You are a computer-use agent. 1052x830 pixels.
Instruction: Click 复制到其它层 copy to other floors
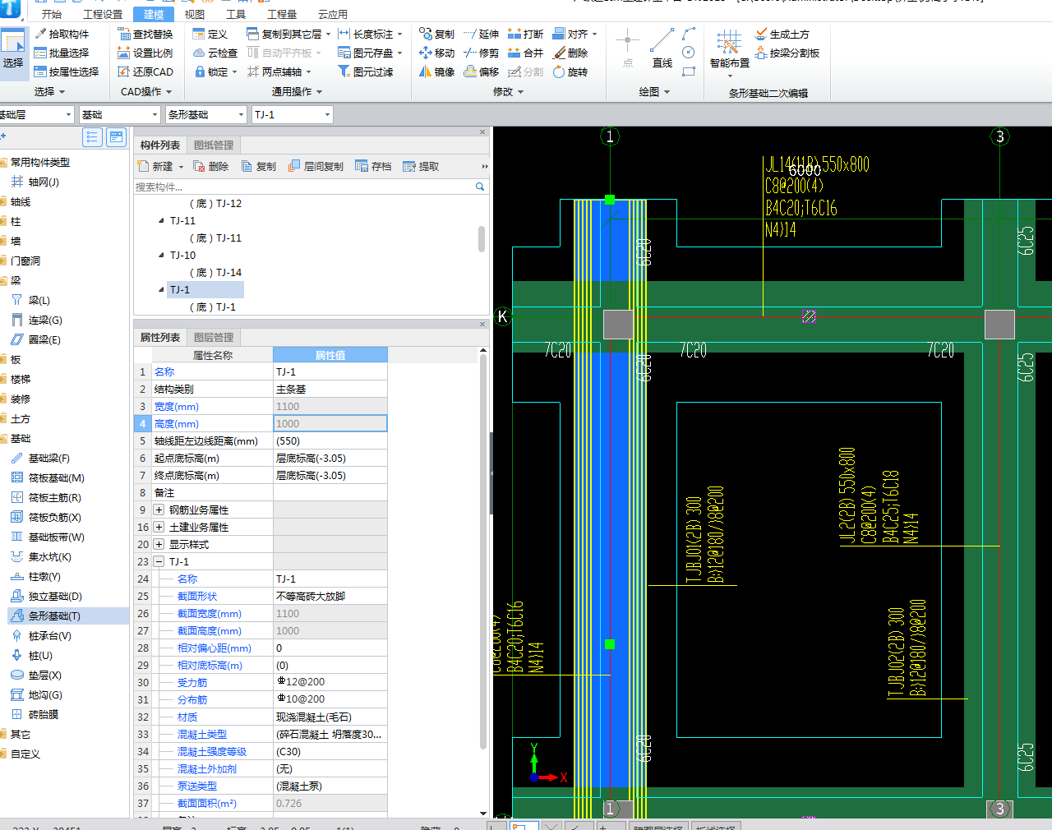[x=288, y=34]
